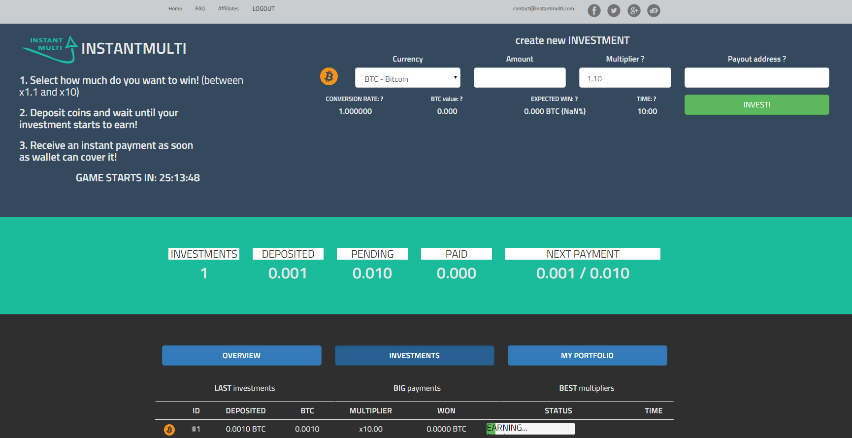Click the create new INVESTMENT heading
The image size is (852, 438).
[x=572, y=40]
